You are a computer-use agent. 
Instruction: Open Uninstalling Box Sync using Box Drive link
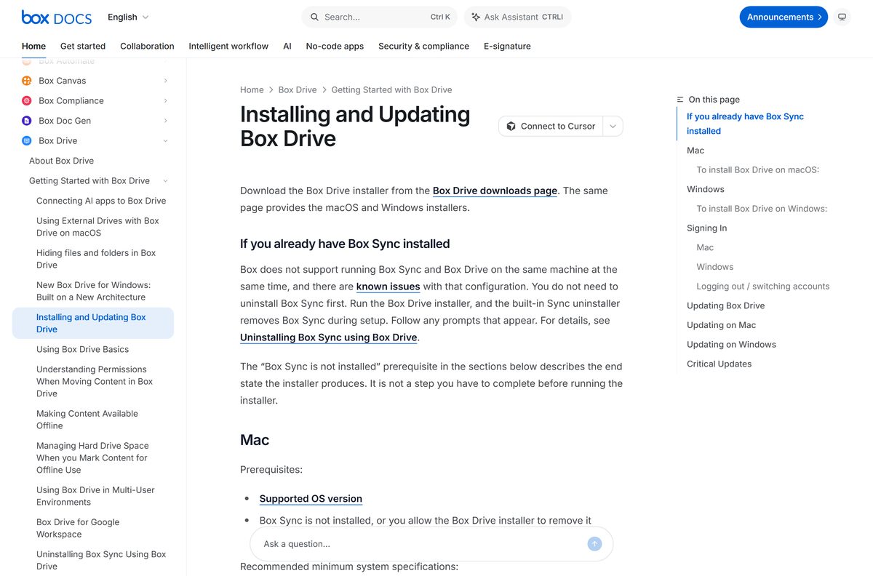pos(329,337)
